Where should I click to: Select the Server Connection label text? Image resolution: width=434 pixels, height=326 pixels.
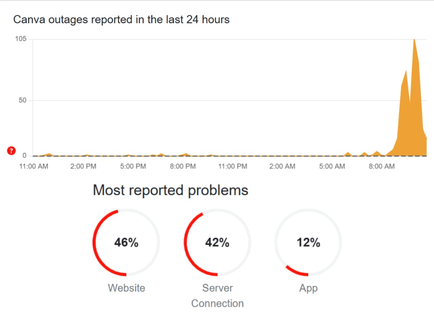click(x=217, y=296)
